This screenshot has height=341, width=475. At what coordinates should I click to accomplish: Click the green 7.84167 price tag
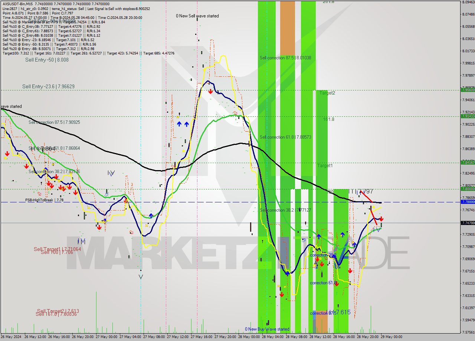(467, 162)
